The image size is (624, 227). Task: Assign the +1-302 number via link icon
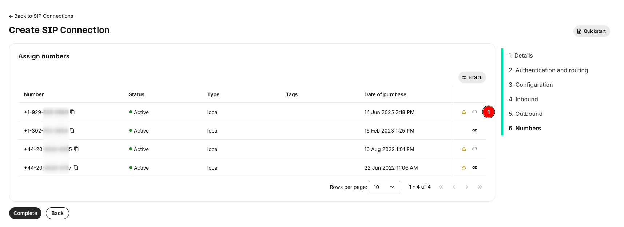pos(475,130)
